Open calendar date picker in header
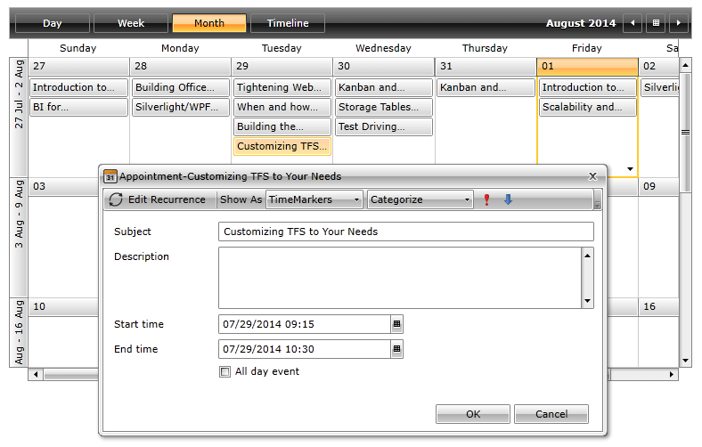Screen dimensions: 702x447 point(656,23)
